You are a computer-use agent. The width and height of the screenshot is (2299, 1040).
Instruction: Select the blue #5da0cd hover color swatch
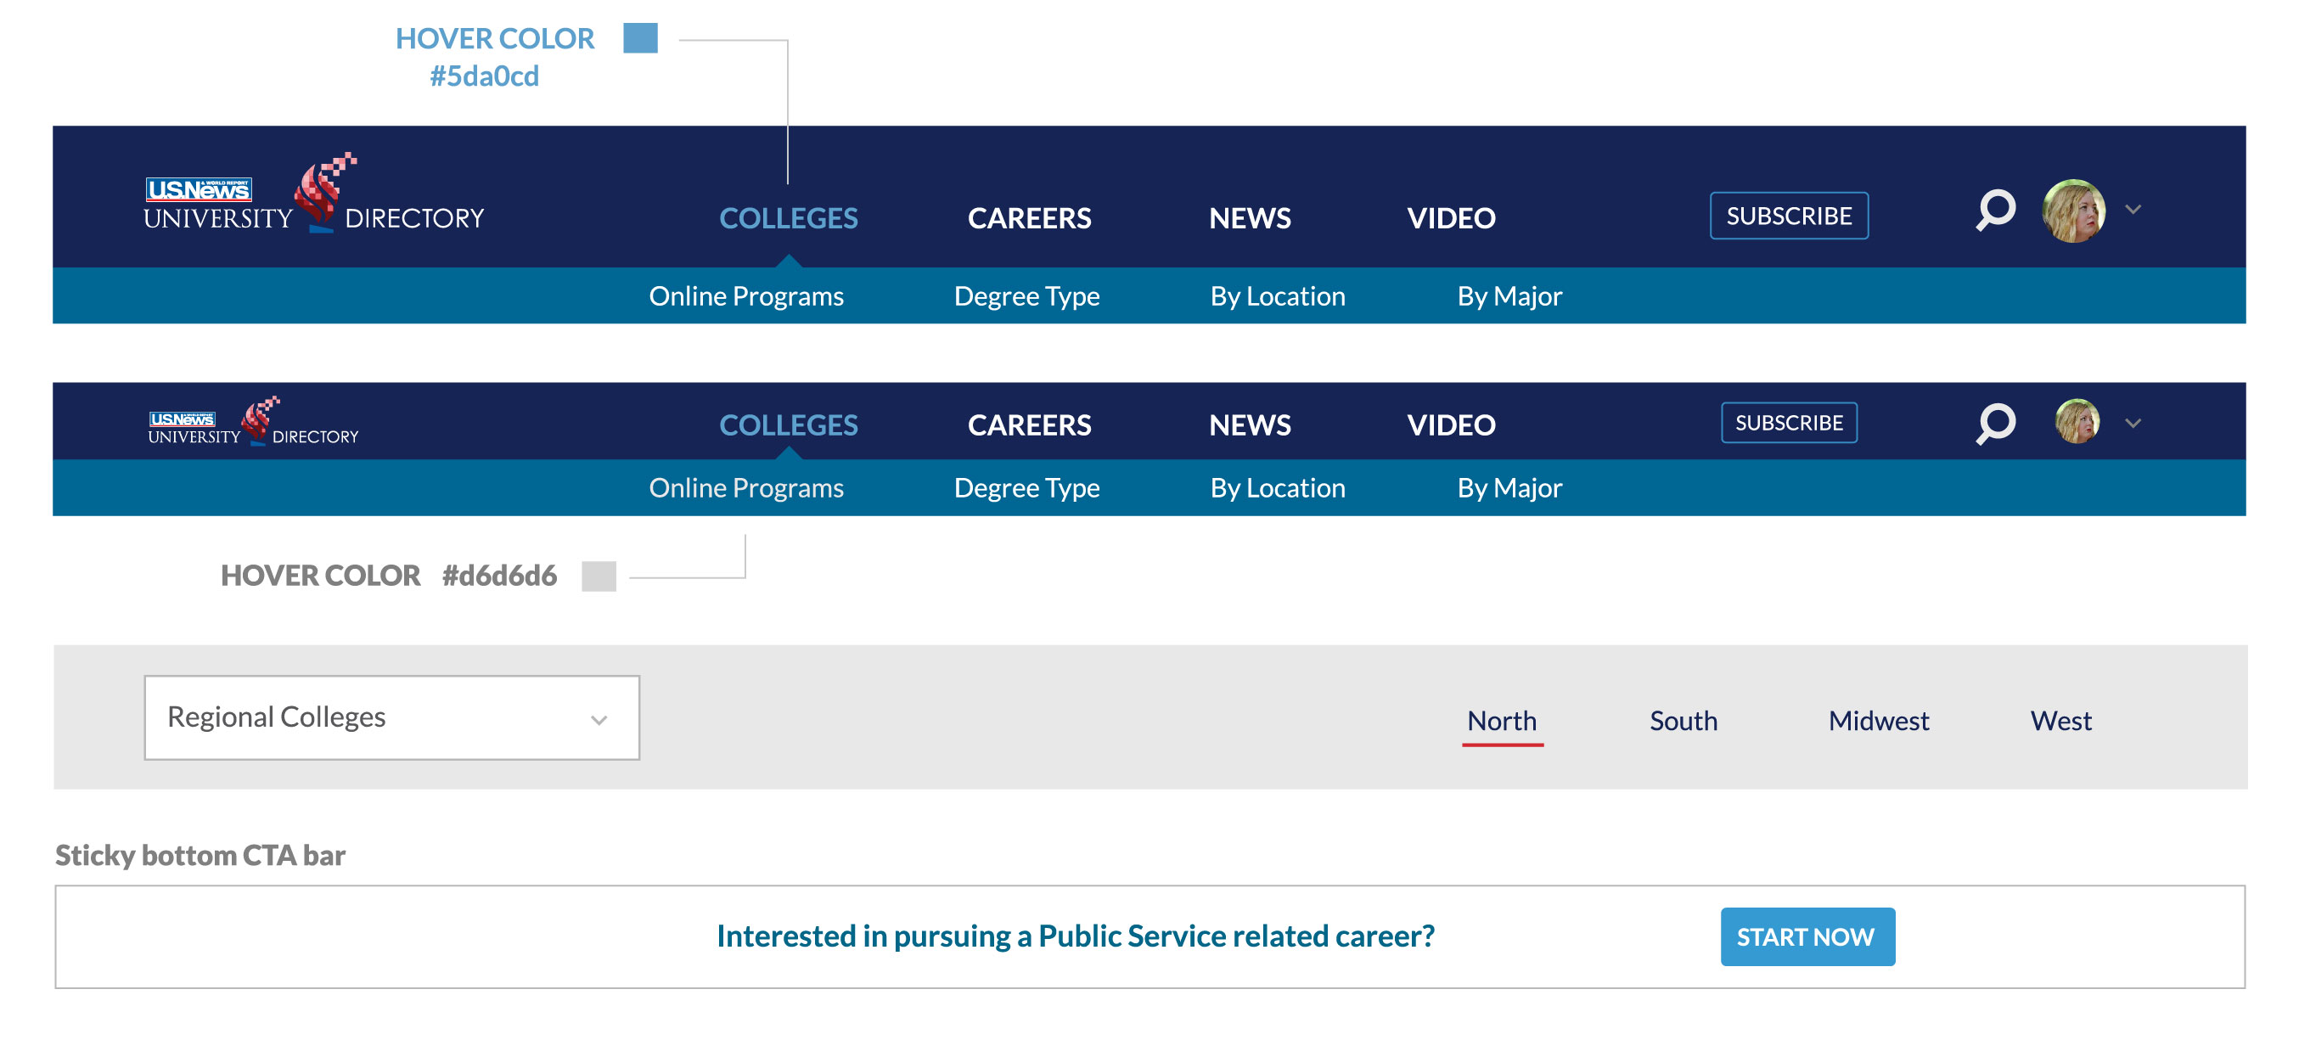point(640,38)
